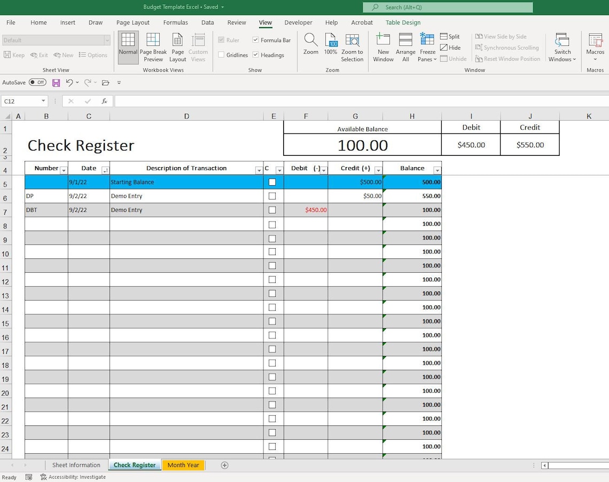Screen dimensions: 609x482
Task: Enable the Gridlines checkbox
Action: click(222, 54)
